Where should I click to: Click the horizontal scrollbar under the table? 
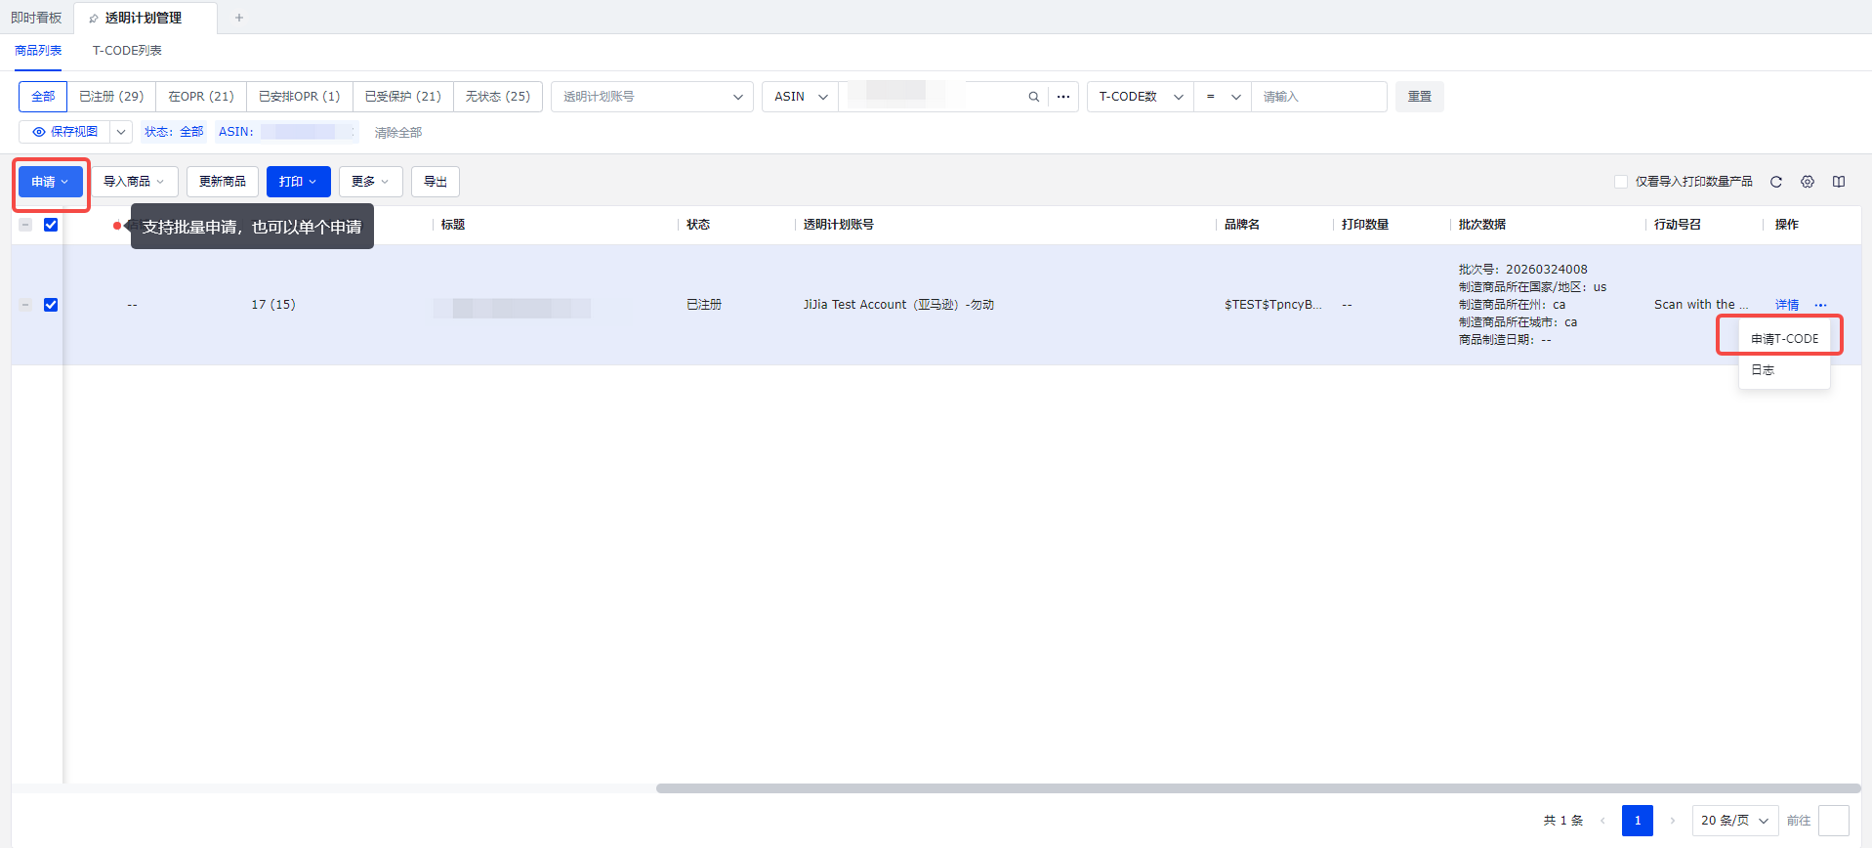coord(1258,788)
